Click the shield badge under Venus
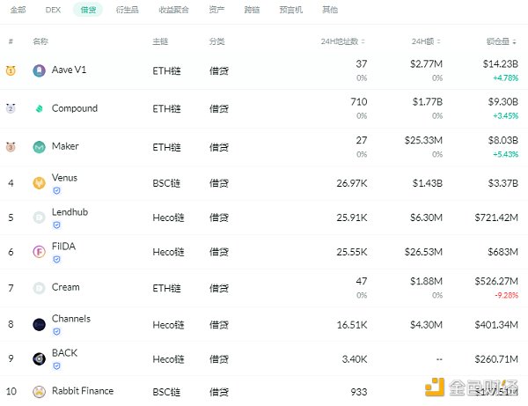Screen dimensions: 528x406 56,190
